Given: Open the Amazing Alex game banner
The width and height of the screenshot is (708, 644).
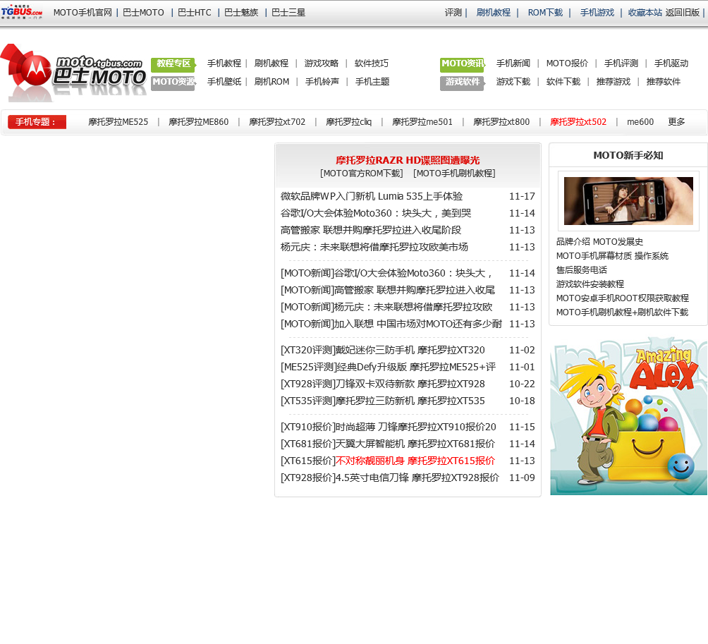Looking at the screenshot, I should (628, 416).
